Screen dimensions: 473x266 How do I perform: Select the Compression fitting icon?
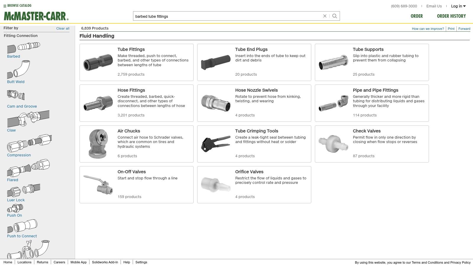(x=29, y=143)
